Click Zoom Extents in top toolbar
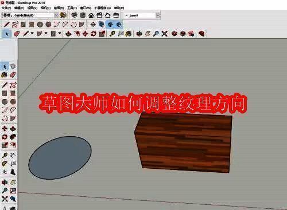The width and height of the screenshot is (287, 210). (164, 34)
